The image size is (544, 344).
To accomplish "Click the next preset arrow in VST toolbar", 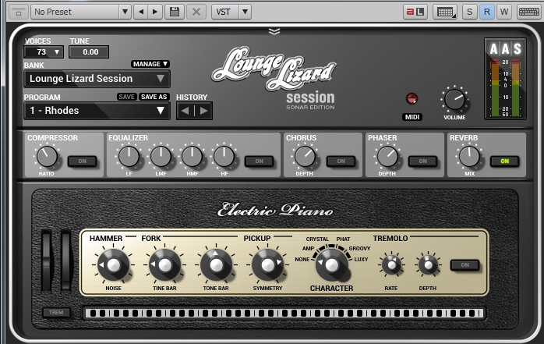I will pyautogui.click(x=155, y=12).
